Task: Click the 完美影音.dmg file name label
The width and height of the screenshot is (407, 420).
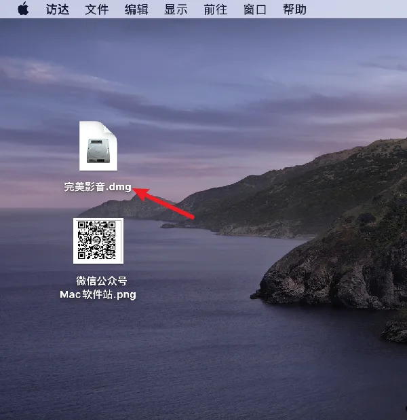Action: (98, 187)
